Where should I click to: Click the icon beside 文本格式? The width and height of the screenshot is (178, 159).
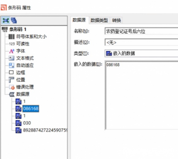click(x=11, y=58)
